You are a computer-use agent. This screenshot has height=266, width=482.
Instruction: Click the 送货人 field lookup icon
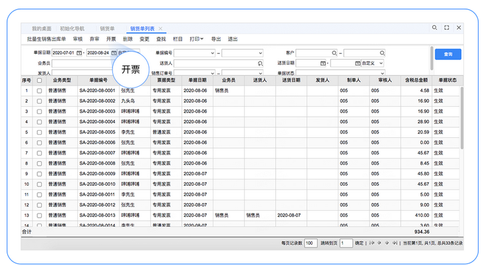pyautogui.click(x=260, y=63)
